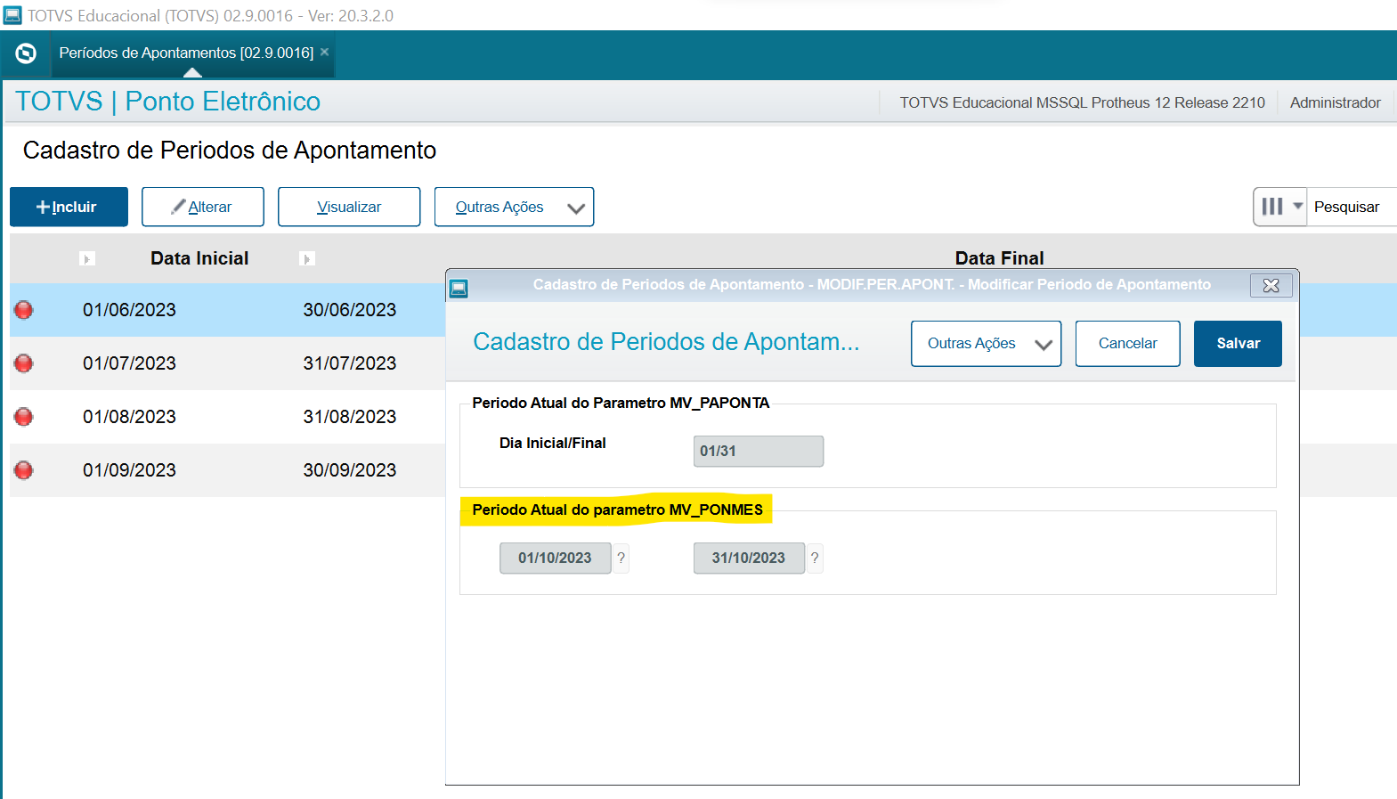Viewport: 1397px width, 799px height.
Task: Click the red status dot of the 01/06/2023 row
Action: (x=24, y=310)
